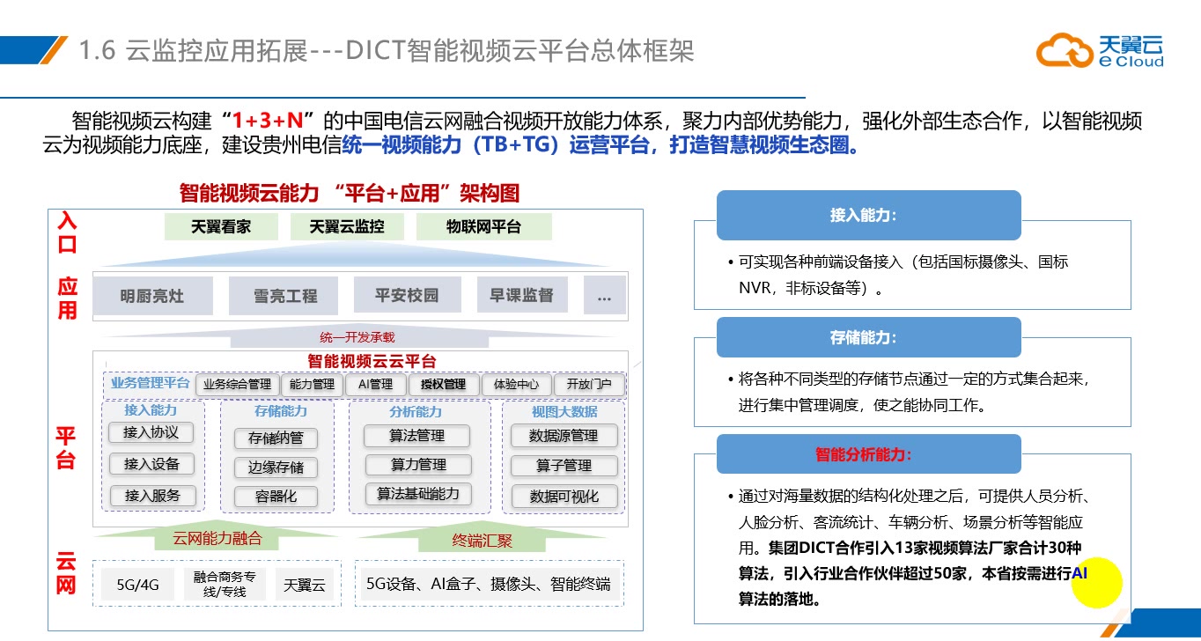
Task: Click the 算法基础能力 box
Action: click(x=418, y=494)
